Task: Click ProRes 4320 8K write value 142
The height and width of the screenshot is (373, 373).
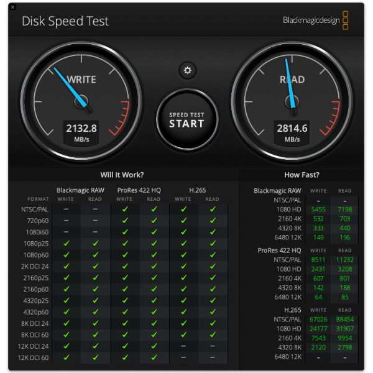Action: coord(318,288)
